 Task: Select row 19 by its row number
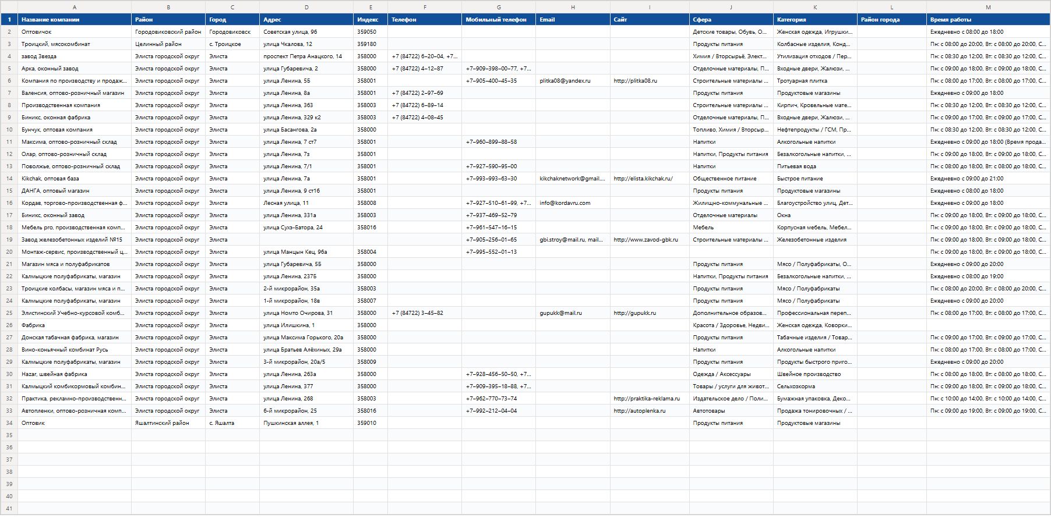[9, 240]
